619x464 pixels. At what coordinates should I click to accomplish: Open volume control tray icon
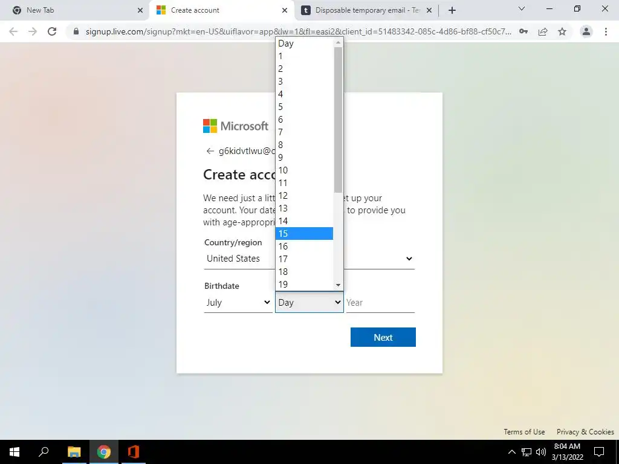pos(541,452)
